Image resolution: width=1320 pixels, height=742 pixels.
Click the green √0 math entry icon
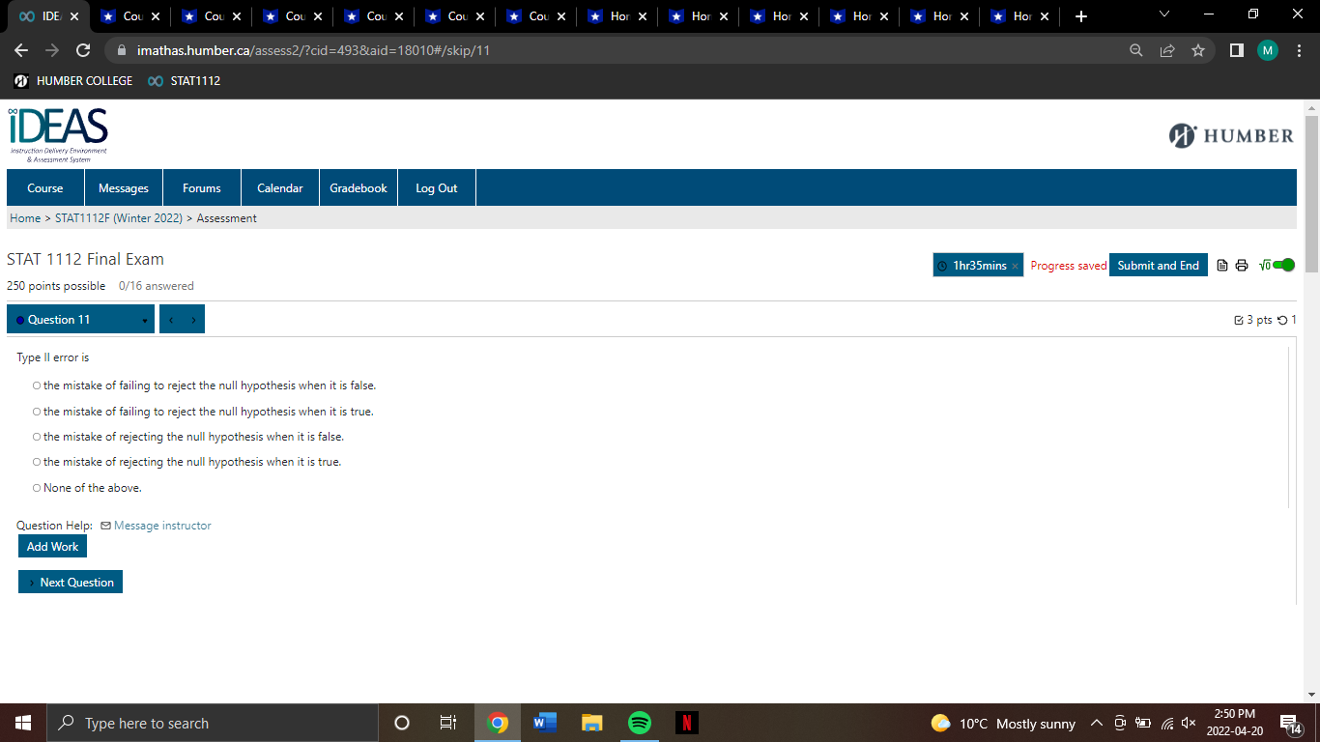pyautogui.click(x=1266, y=265)
